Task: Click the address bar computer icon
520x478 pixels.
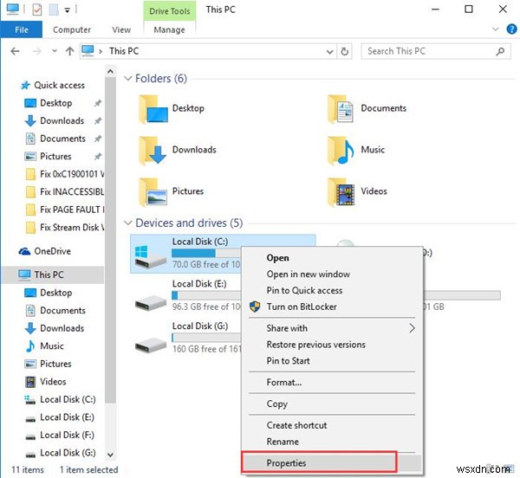Action: pyautogui.click(x=88, y=51)
